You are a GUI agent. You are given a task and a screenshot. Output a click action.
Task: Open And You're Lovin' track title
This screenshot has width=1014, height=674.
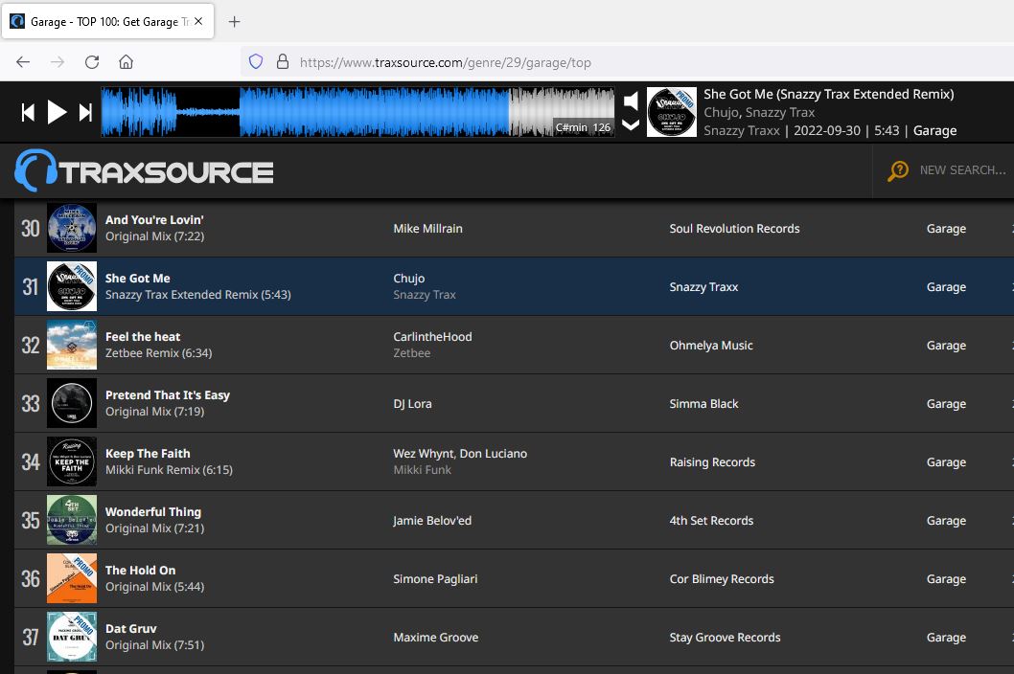(x=154, y=219)
